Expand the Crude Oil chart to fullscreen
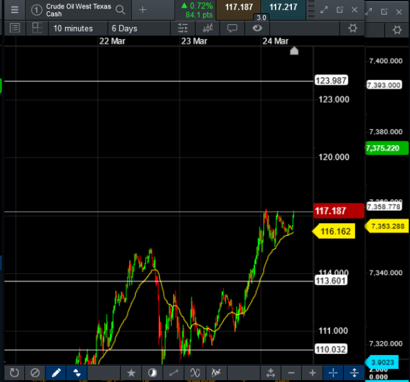This screenshot has width=410, height=382. pos(324,10)
